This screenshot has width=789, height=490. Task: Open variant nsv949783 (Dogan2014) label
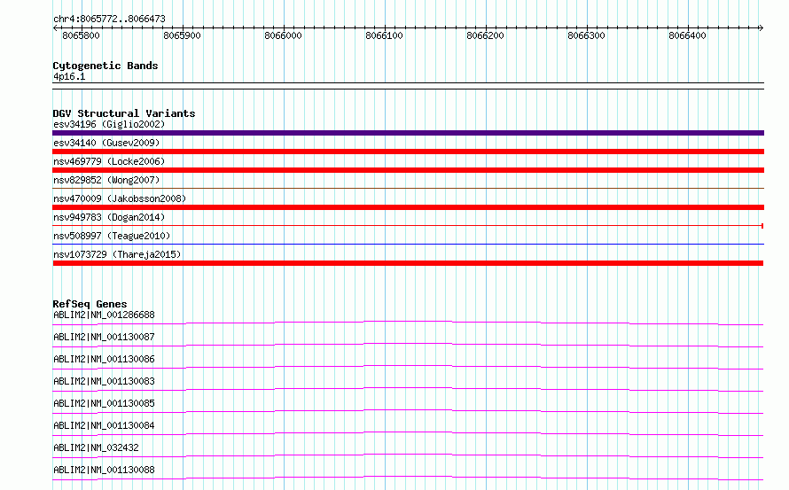coord(109,217)
